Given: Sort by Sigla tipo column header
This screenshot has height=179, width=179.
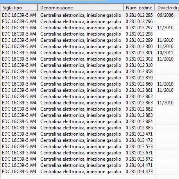Looking at the screenshot, I should pos(19,8).
